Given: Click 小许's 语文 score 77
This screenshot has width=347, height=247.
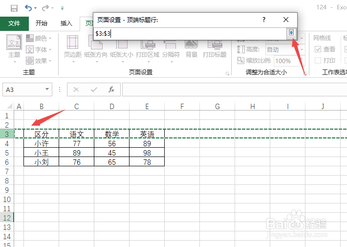Looking at the screenshot, I should coord(77,143).
